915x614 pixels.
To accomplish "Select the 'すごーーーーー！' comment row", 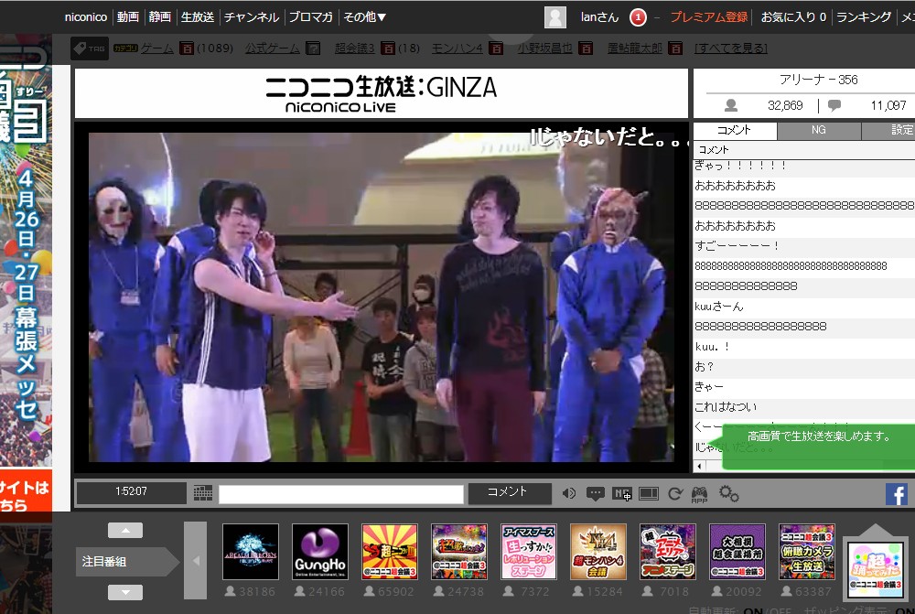I will 804,246.
